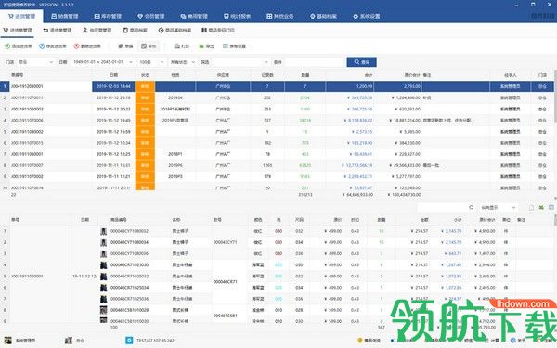Image resolution: width=557 pixels, height=348 pixels.
Task: Click TEST/47.107.85.242 in status bar
Action: [x=156, y=341]
